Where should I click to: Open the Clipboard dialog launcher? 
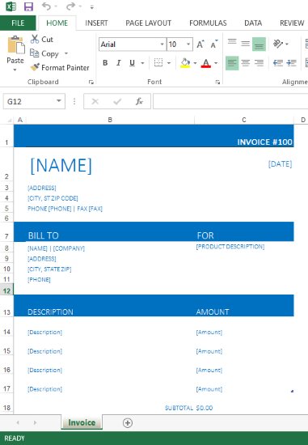click(x=91, y=82)
